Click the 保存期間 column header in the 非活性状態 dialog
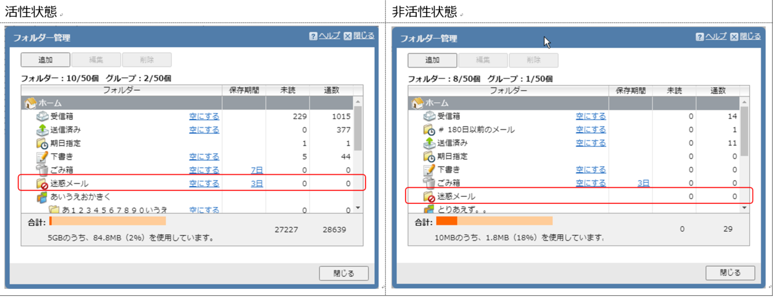This screenshot has width=773, height=297. [630, 90]
